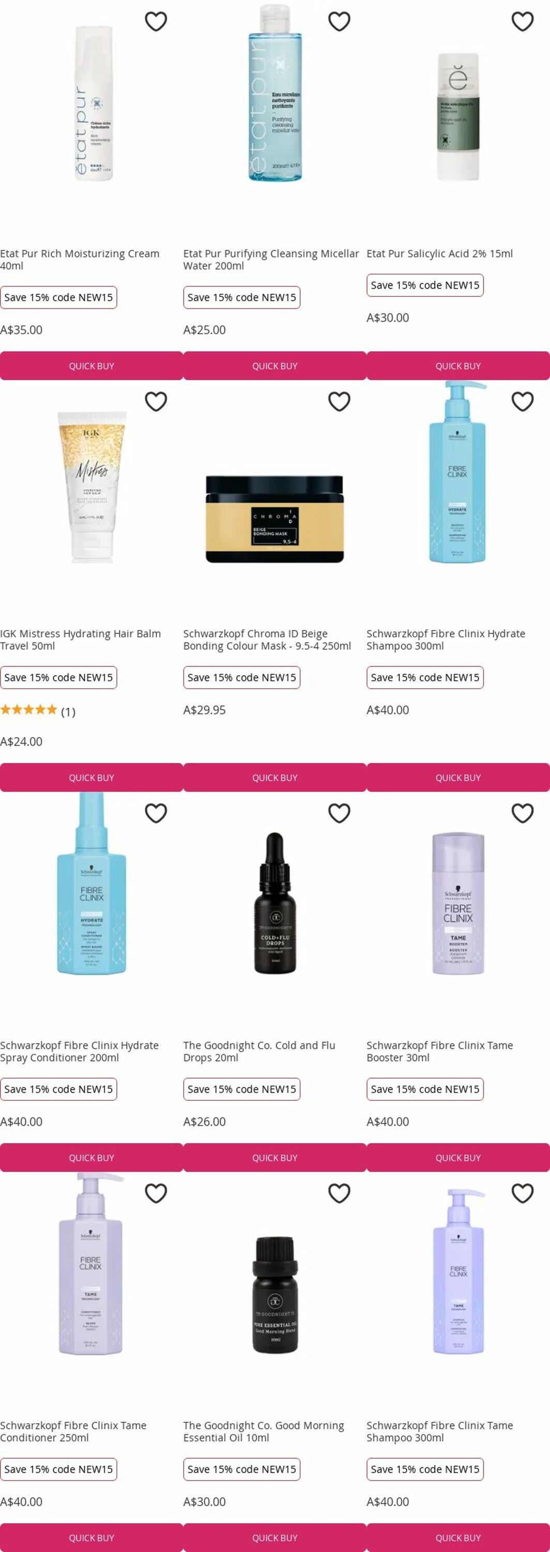Heart the Fibre Clinix Hydrate Spray Conditioner
The image size is (550, 1552).
[x=156, y=813]
